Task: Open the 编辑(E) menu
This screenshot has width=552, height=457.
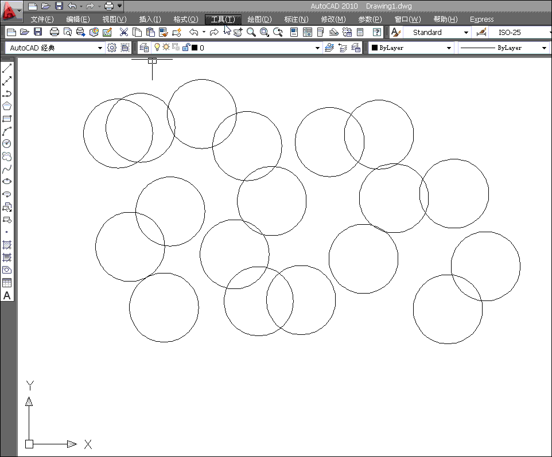Action: pyautogui.click(x=78, y=19)
